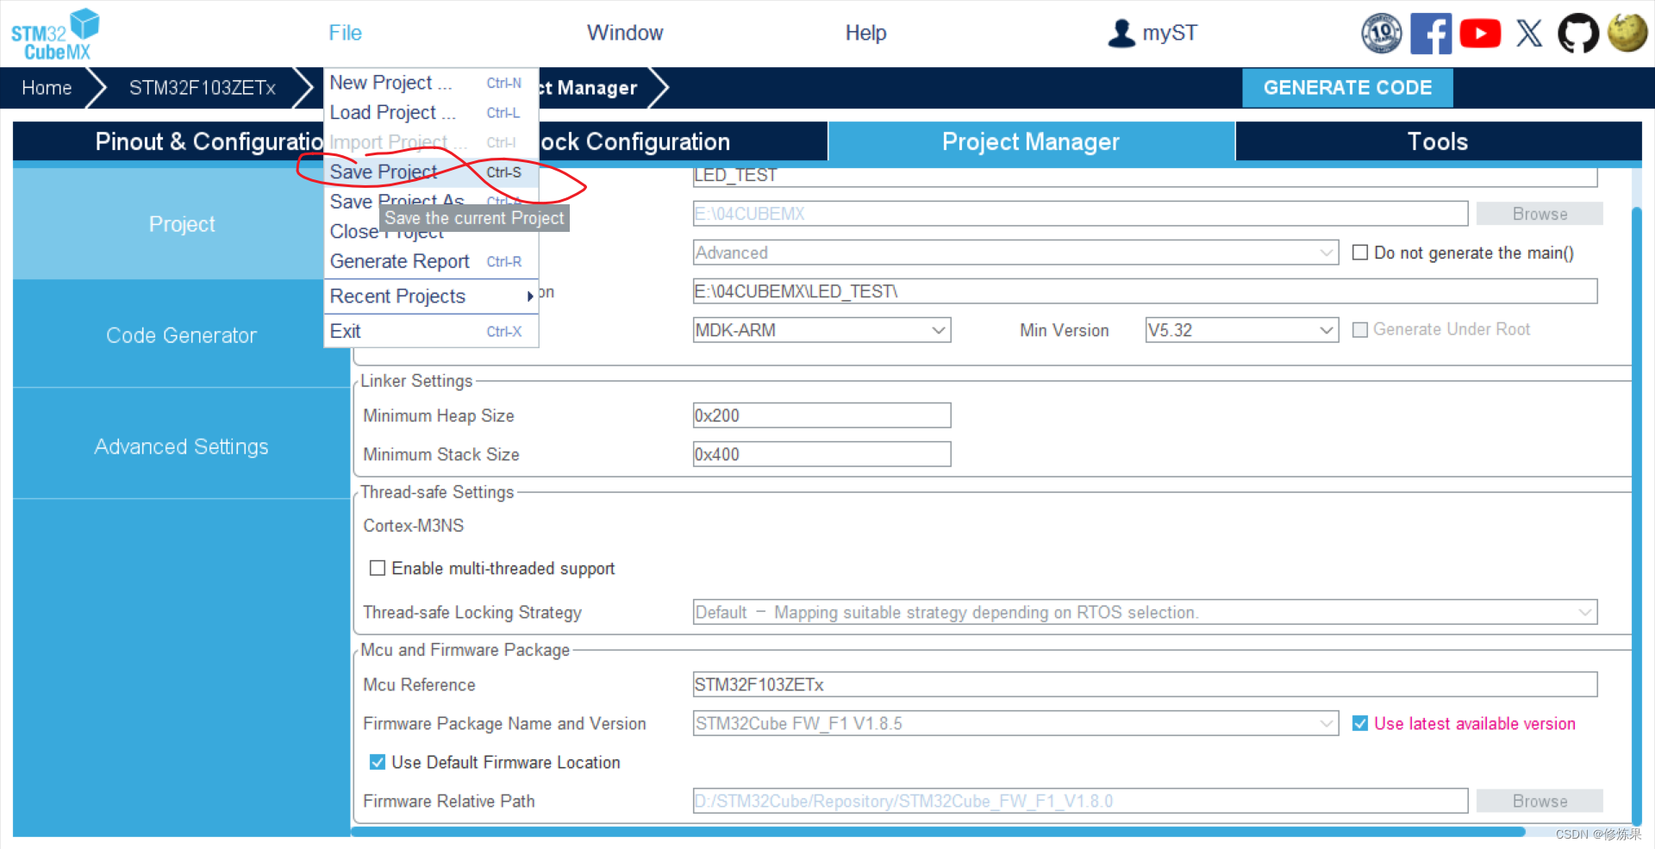Click the E:\04CUBEMX project location field

(x=1080, y=214)
